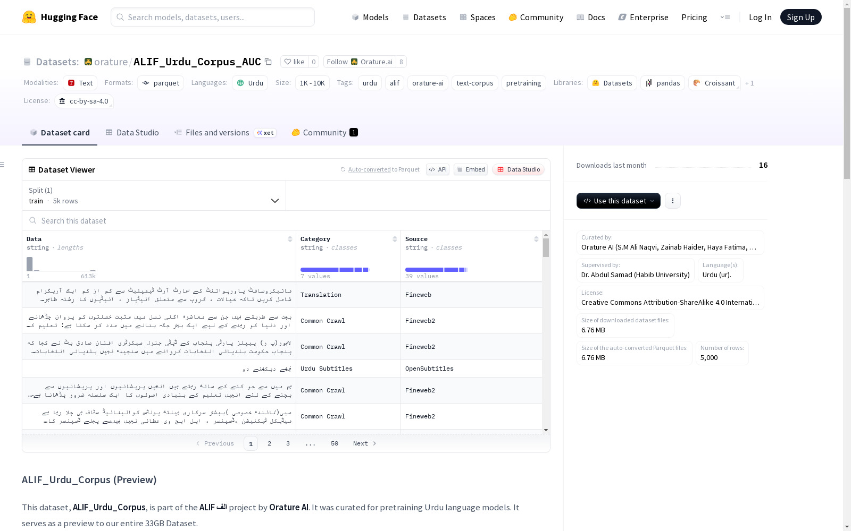Copy dataset name with the copy icon
The height and width of the screenshot is (531, 851).
click(x=269, y=62)
